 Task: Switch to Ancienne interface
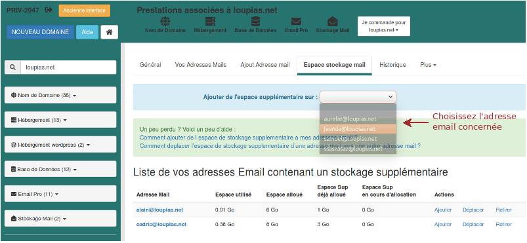pos(85,10)
